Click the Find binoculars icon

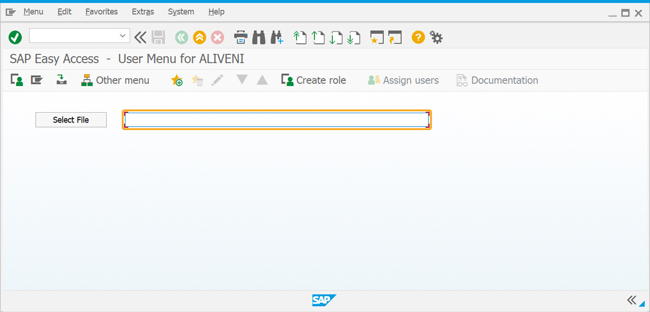tap(259, 37)
